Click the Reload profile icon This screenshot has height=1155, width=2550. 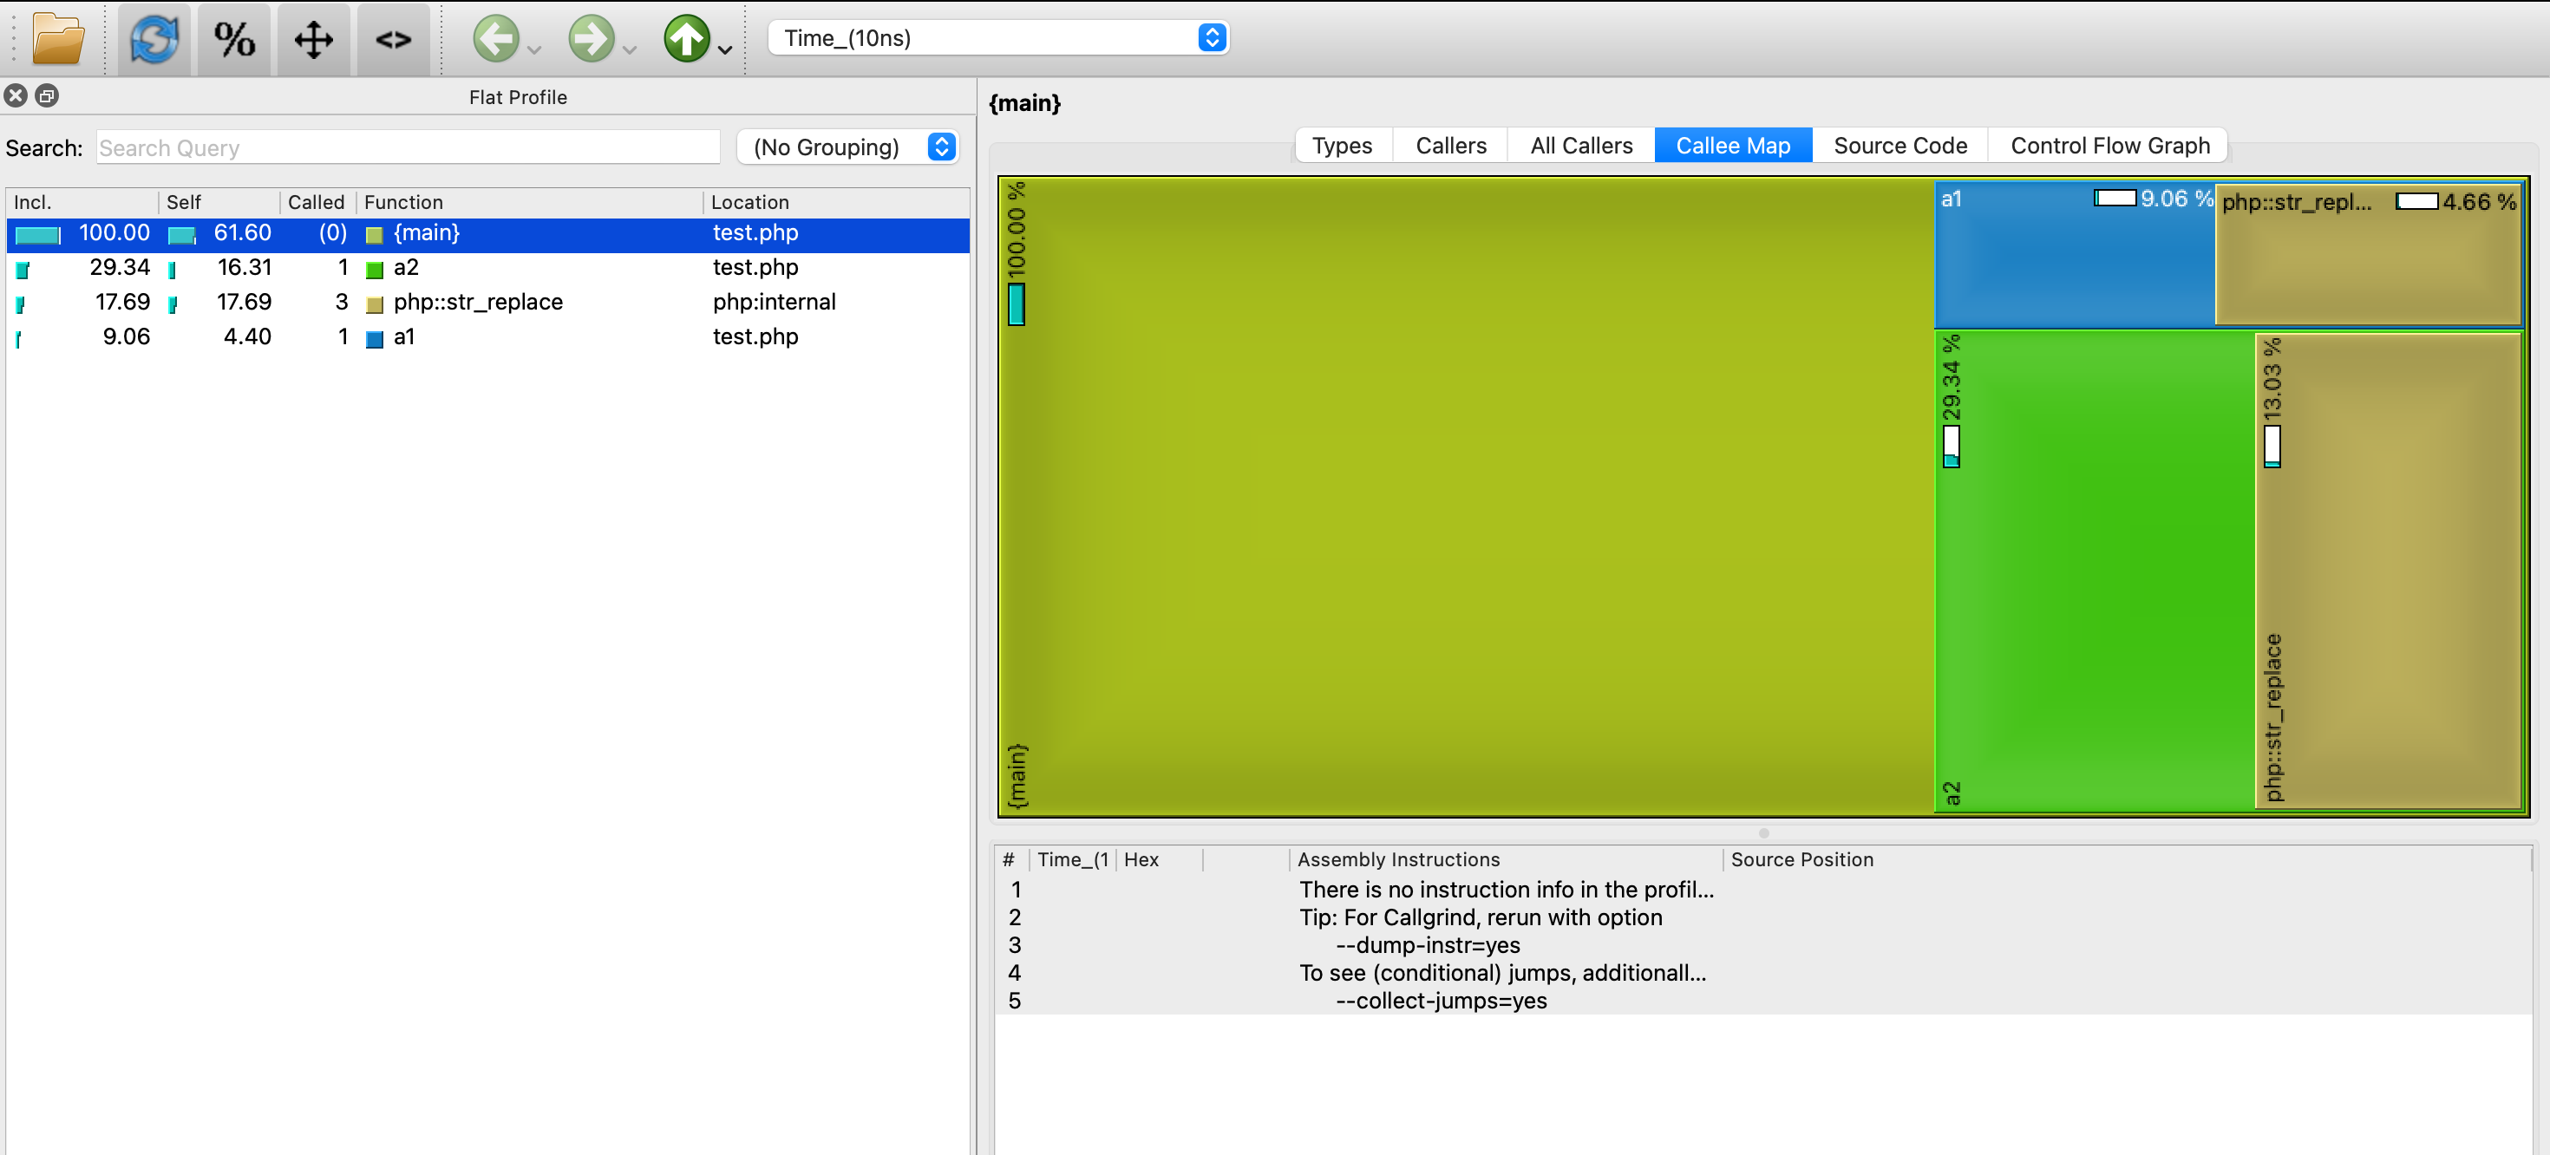click(x=154, y=40)
